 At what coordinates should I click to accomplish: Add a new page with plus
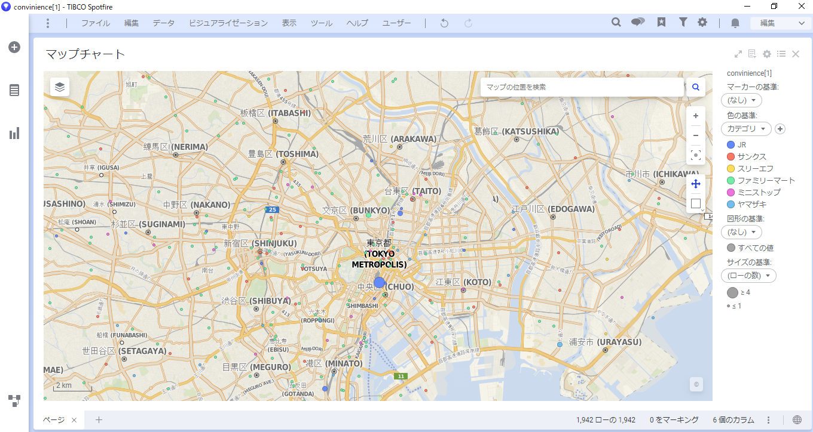(x=99, y=420)
